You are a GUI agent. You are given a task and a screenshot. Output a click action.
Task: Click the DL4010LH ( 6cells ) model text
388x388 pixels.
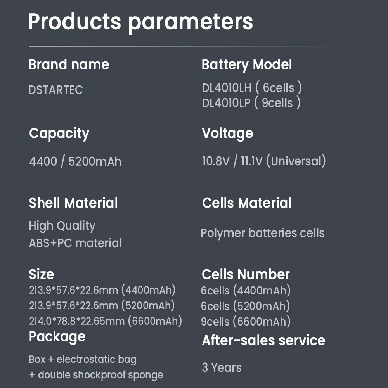tap(251, 88)
